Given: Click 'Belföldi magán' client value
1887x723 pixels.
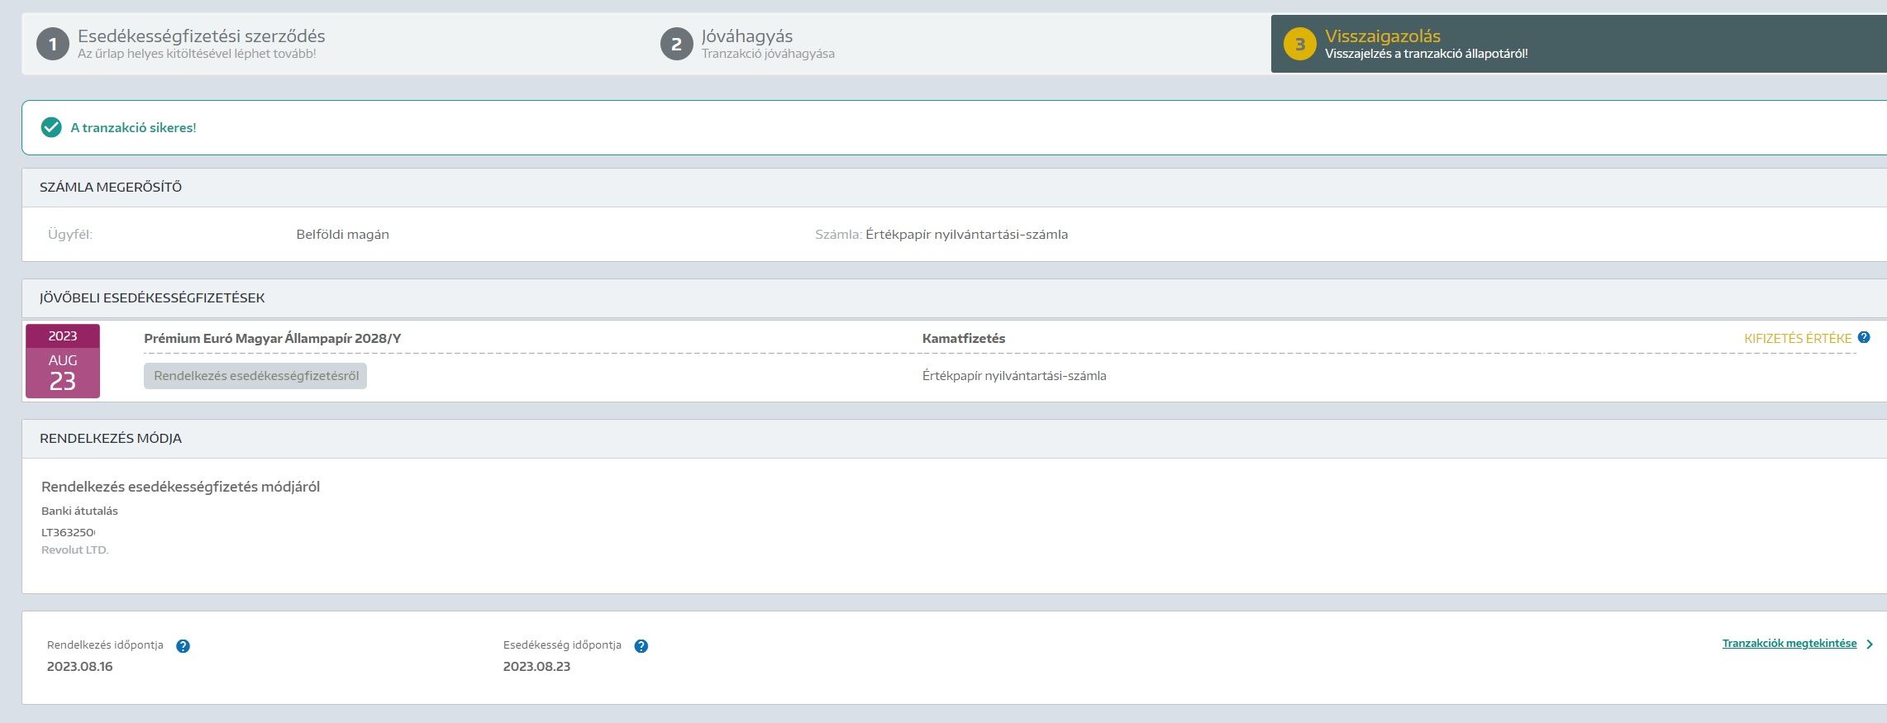Looking at the screenshot, I should click(342, 235).
